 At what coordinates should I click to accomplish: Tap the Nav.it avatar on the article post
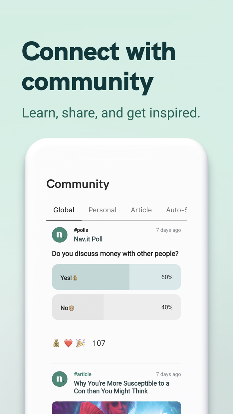tap(60, 379)
